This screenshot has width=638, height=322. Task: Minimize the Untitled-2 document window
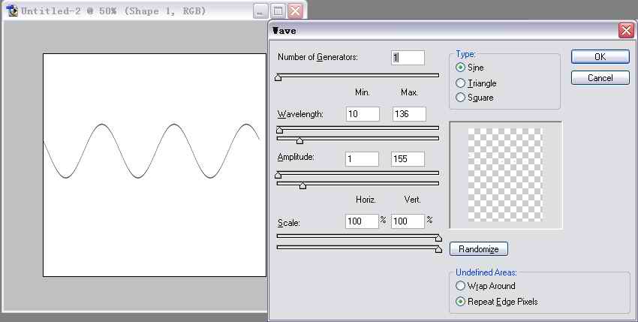pyautogui.click(x=260, y=11)
